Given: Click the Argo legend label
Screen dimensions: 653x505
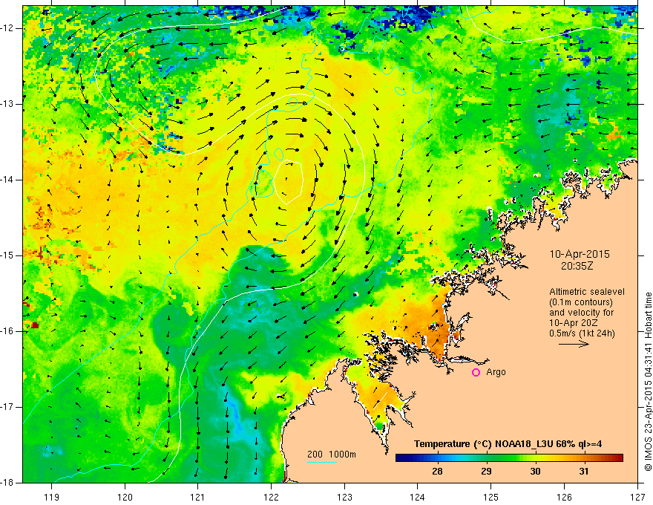Looking at the screenshot, I should click(496, 373).
